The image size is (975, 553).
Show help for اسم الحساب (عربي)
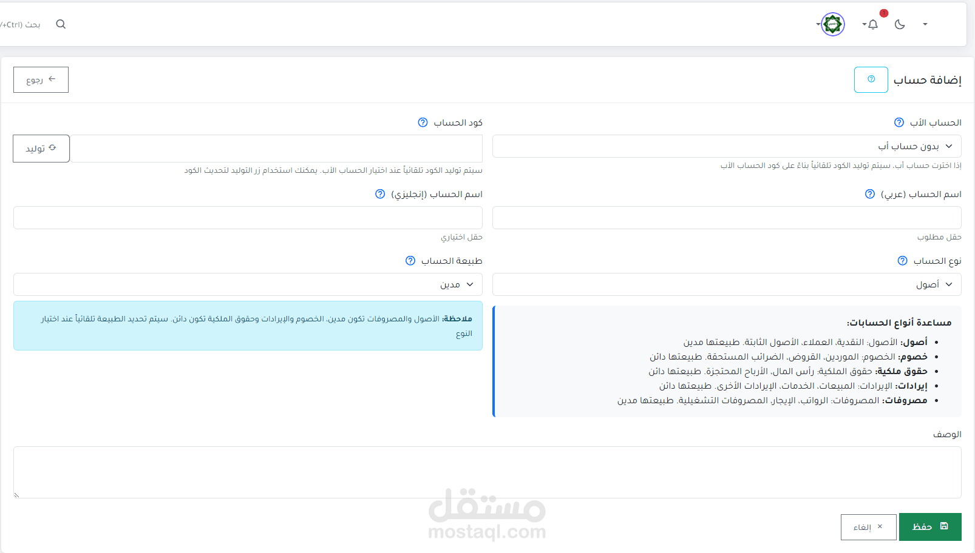pos(870,194)
